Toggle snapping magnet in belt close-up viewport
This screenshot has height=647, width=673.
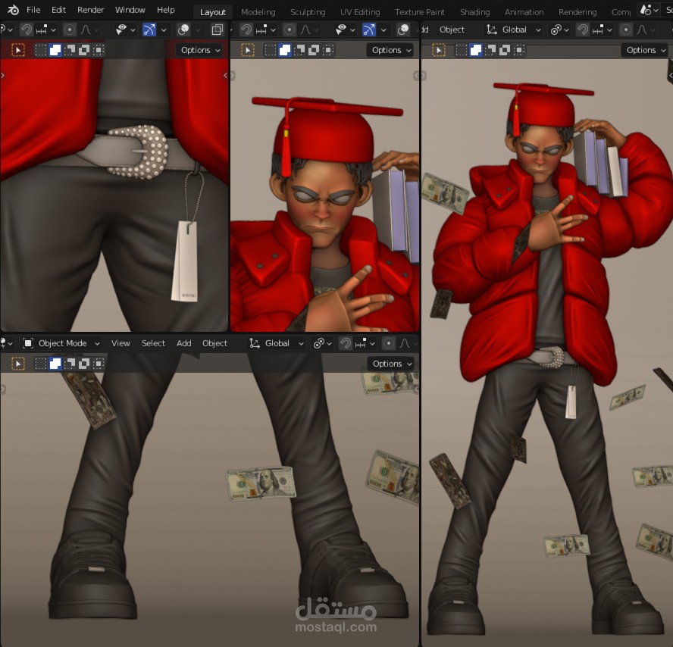tap(27, 30)
